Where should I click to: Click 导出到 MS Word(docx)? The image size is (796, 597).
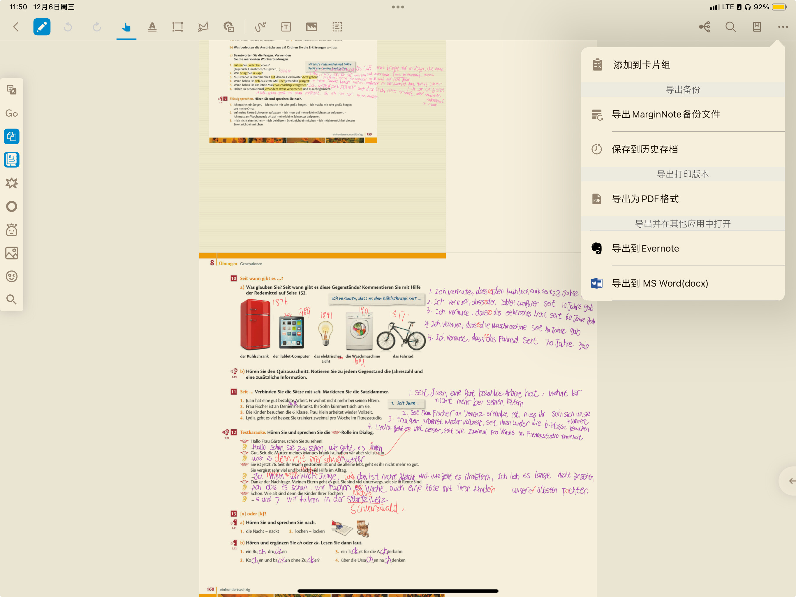(660, 283)
